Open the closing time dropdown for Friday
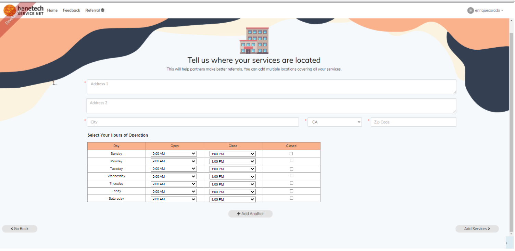The height and width of the screenshot is (251, 515). [x=232, y=191]
